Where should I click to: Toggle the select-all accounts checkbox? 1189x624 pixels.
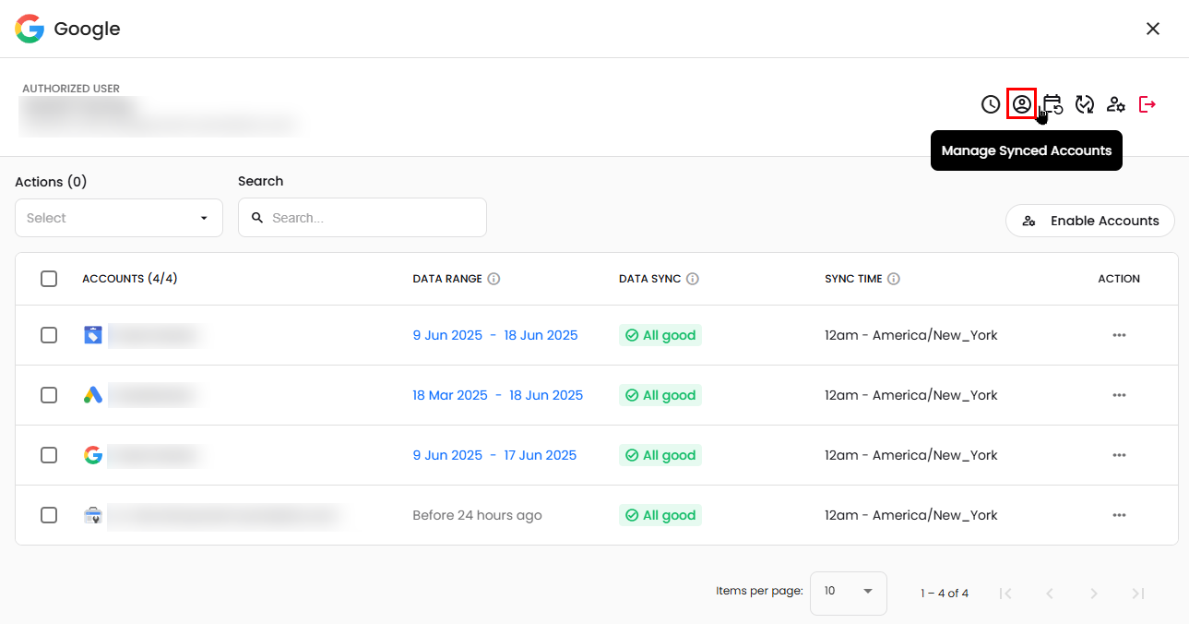(x=49, y=279)
